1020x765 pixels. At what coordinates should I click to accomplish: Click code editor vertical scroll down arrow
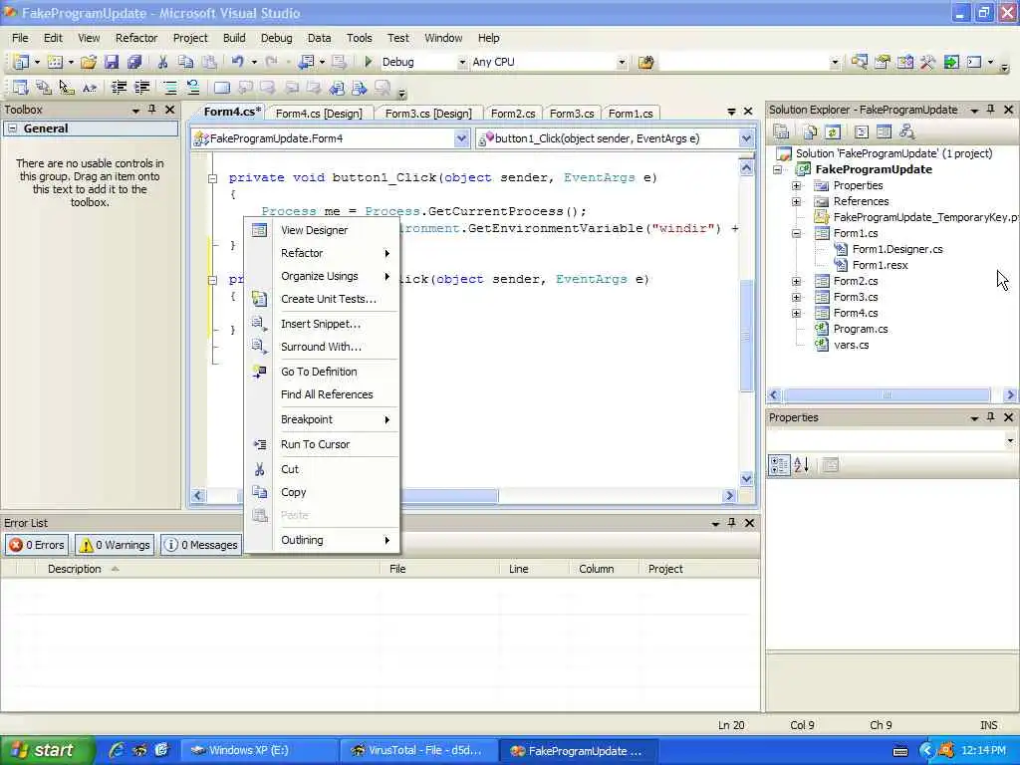coord(746,478)
